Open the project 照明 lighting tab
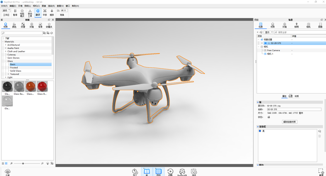326x176 pixels. click(x=296, y=26)
